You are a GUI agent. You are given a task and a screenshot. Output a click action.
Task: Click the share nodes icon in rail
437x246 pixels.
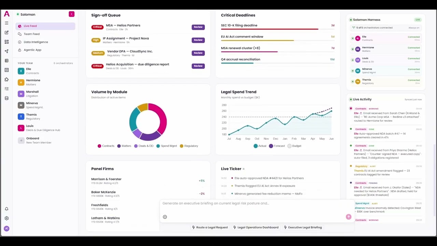pos(6,51)
